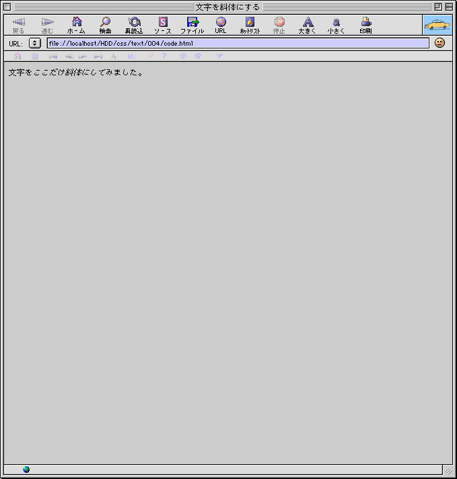The image size is (457, 479).
Task: Click the ファイル (File) save icon
Action: [x=192, y=22]
